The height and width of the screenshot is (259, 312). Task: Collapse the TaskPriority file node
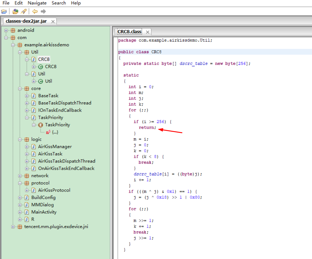click(27, 118)
